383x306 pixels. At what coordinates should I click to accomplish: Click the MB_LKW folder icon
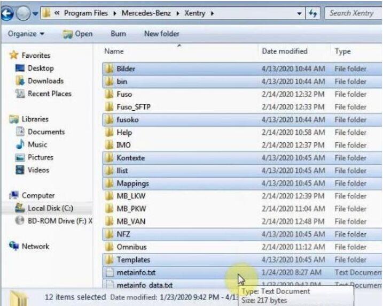tap(109, 196)
